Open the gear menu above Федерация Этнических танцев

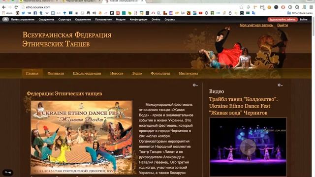195,85
